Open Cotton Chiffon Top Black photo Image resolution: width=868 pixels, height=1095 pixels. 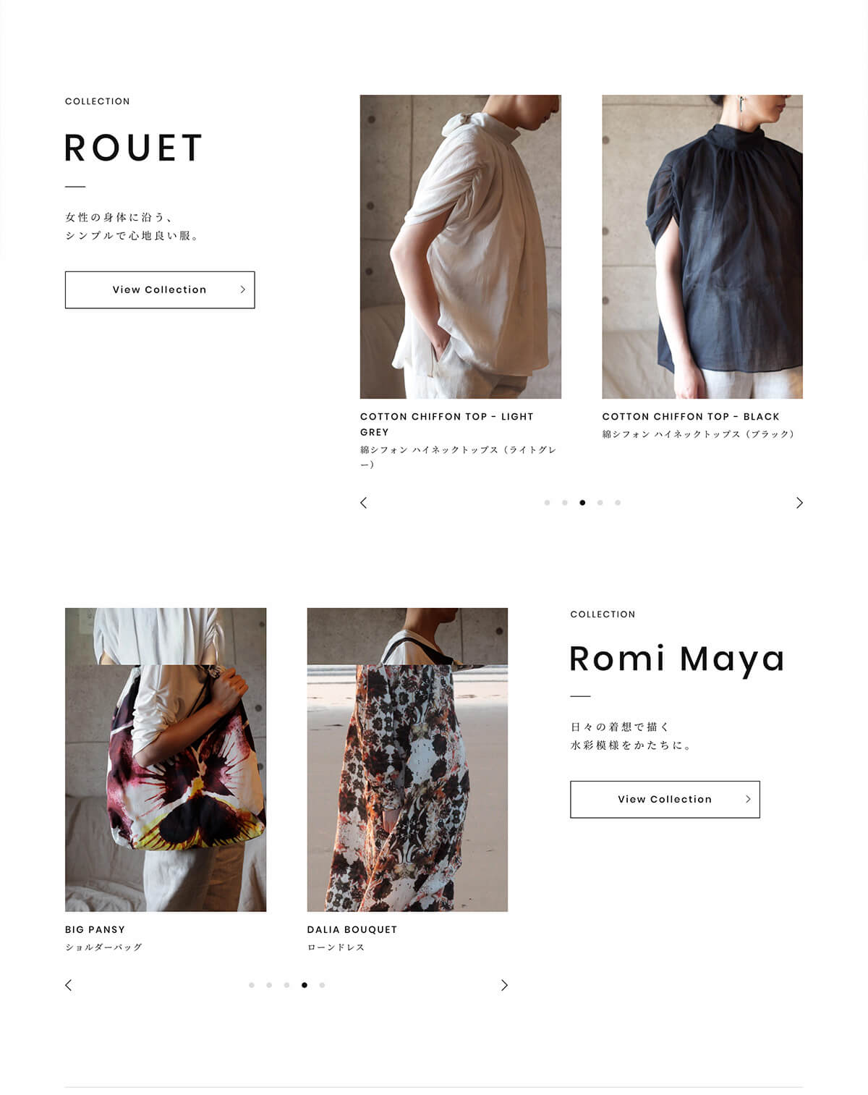[x=702, y=247]
